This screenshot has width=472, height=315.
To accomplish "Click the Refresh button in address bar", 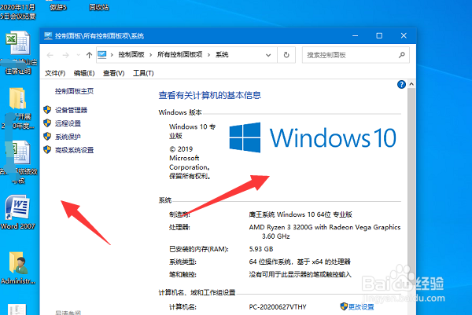I will point(286,55).
